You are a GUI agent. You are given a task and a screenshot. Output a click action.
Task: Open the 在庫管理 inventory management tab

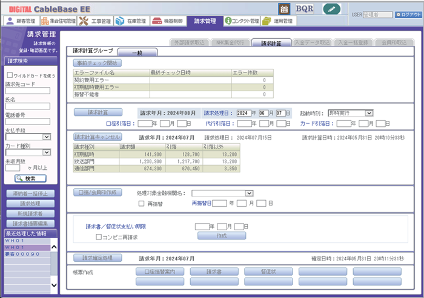point(131,21)
